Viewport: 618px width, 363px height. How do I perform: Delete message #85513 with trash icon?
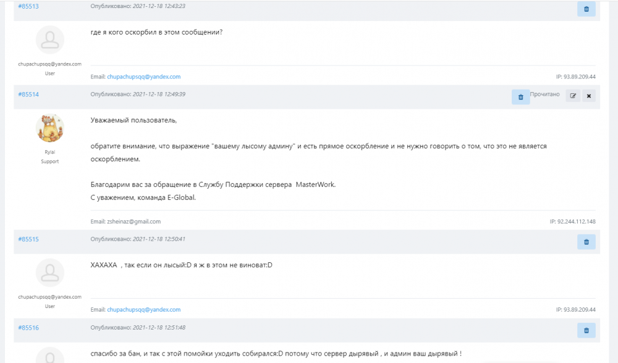coord(586,9)
